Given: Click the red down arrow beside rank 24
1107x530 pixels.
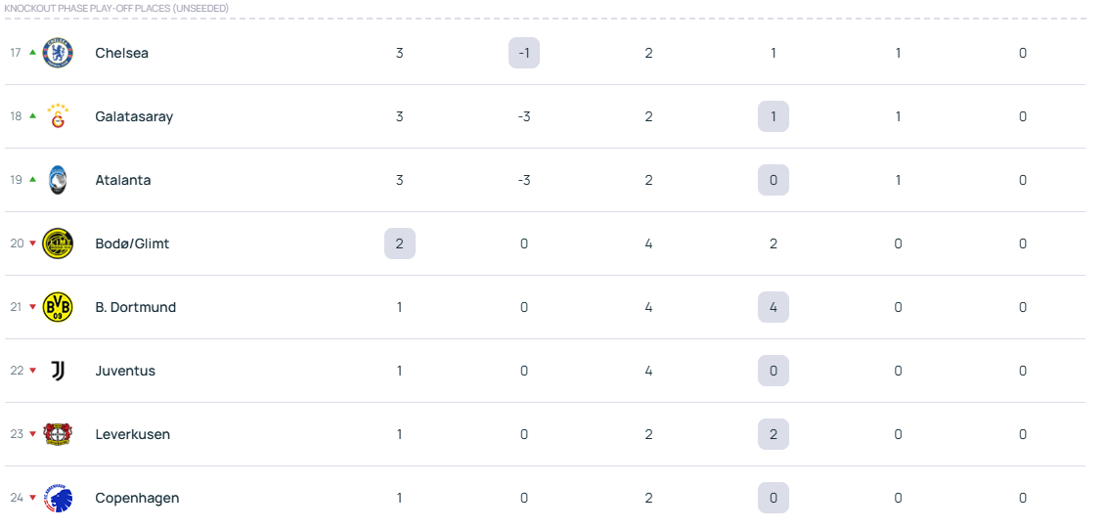Looking at the screenshot, I should 32,498.
